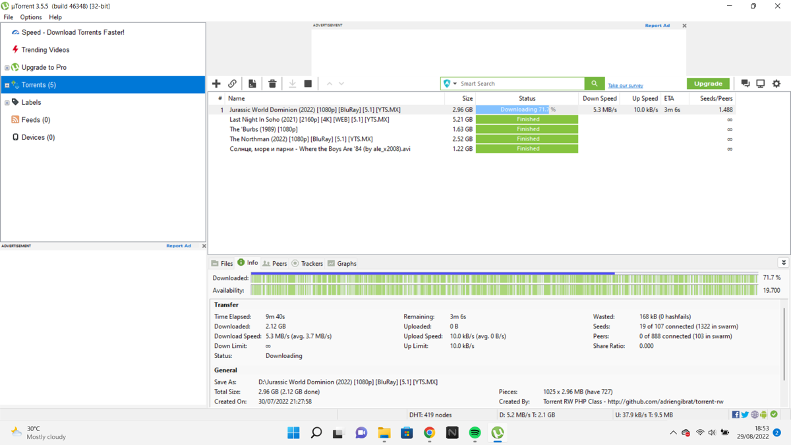Expand the Labels tree node
This screenshot has width=791, height=445.
click(x=7, y=102)
